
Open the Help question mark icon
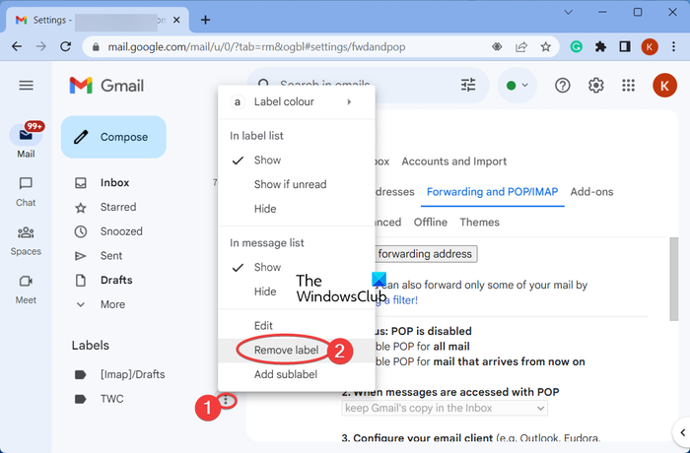coord(563,86)
